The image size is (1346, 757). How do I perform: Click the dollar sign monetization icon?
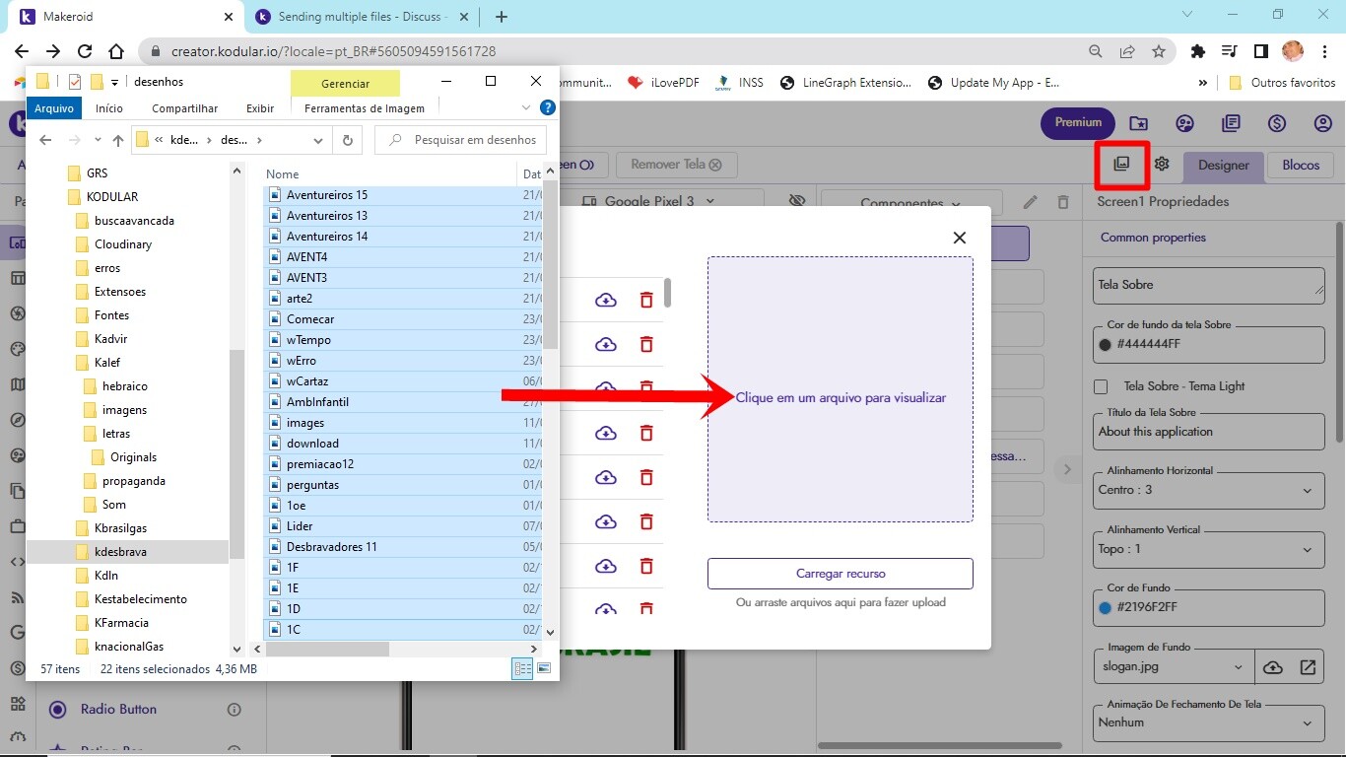tap(1277, 123)
